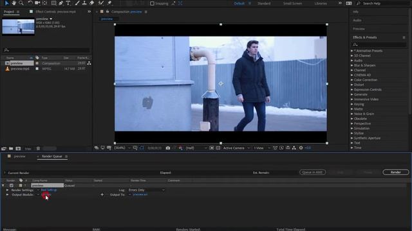Click the Render button

point(396,172)
